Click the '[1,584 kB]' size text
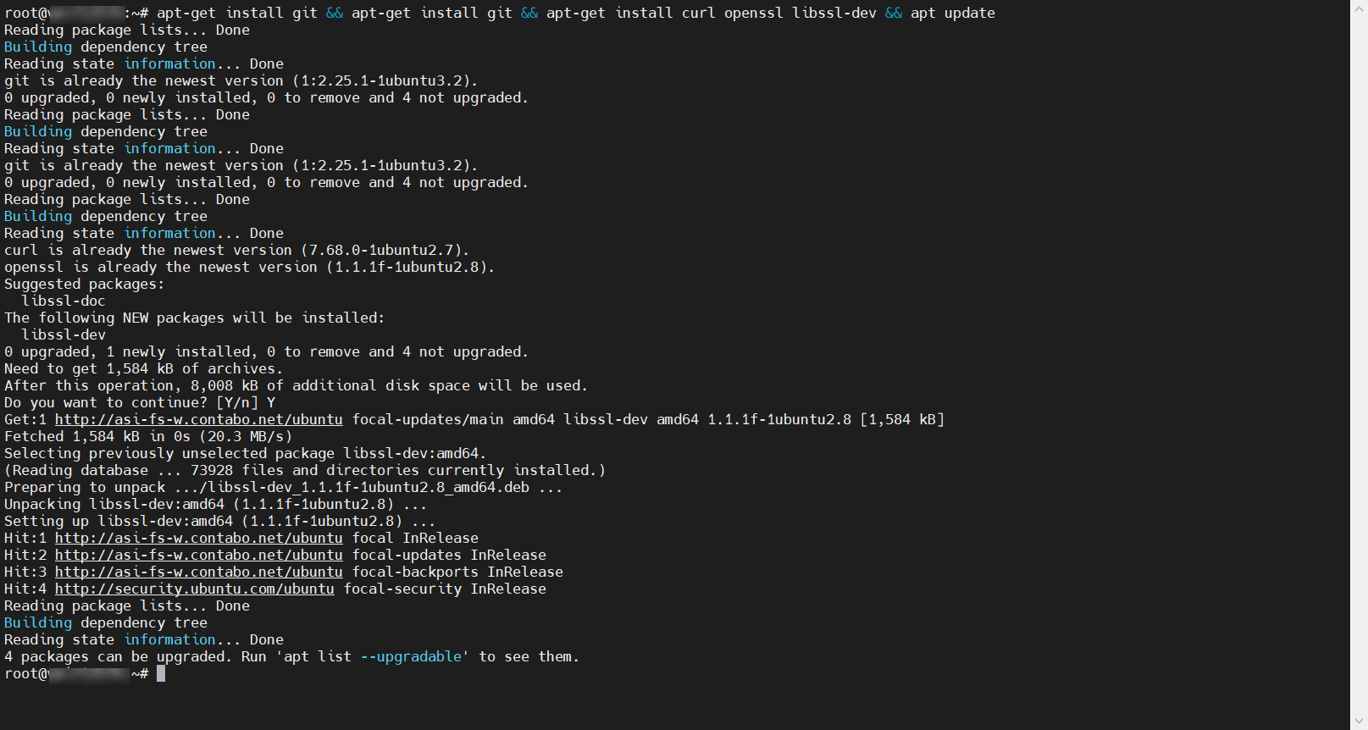Screen dimensions: 1368x730 coord(902,420)
